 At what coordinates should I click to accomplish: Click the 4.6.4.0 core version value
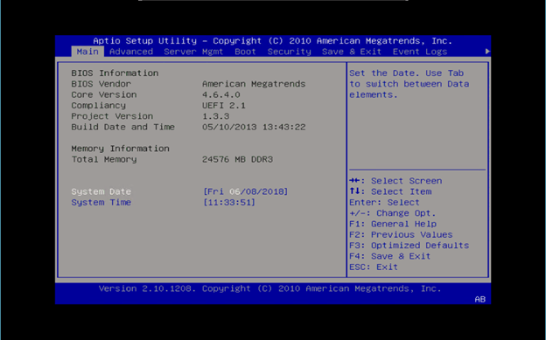coord(221,94)
